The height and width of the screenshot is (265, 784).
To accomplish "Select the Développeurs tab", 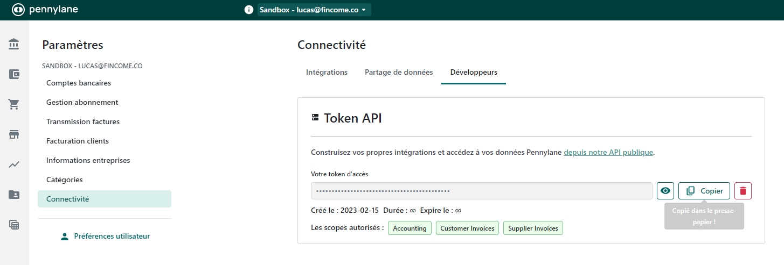I will (x=474, y=72).
